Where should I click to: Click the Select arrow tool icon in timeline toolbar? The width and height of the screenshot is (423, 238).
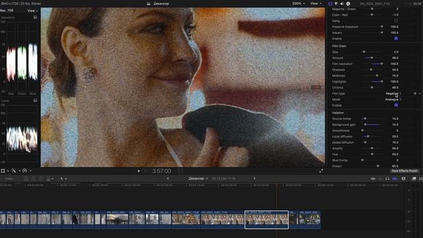click(x=61, y=178)
